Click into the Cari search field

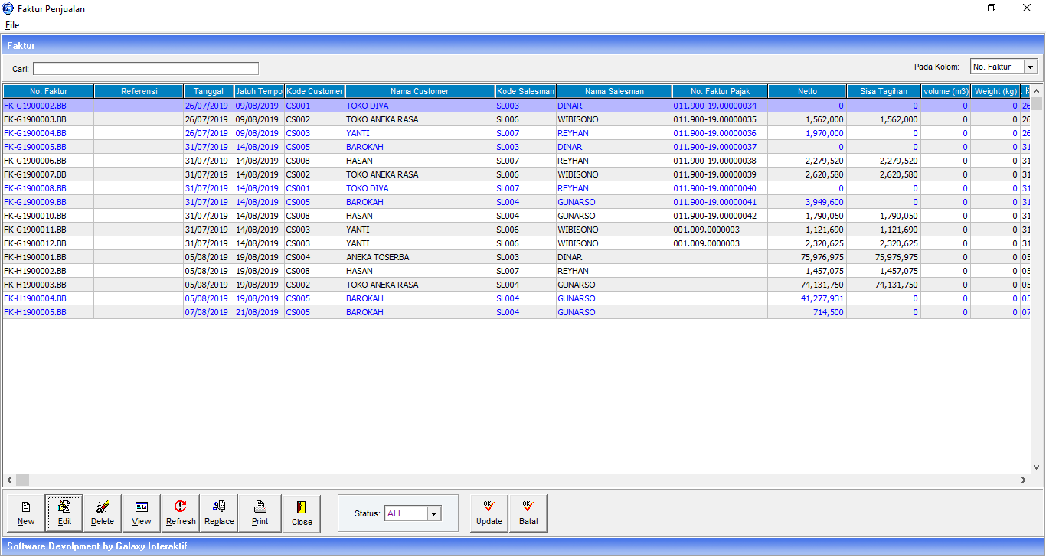point(145,69)
